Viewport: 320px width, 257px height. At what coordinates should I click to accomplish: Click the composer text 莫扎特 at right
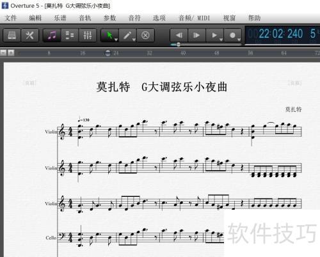[293, 109]
